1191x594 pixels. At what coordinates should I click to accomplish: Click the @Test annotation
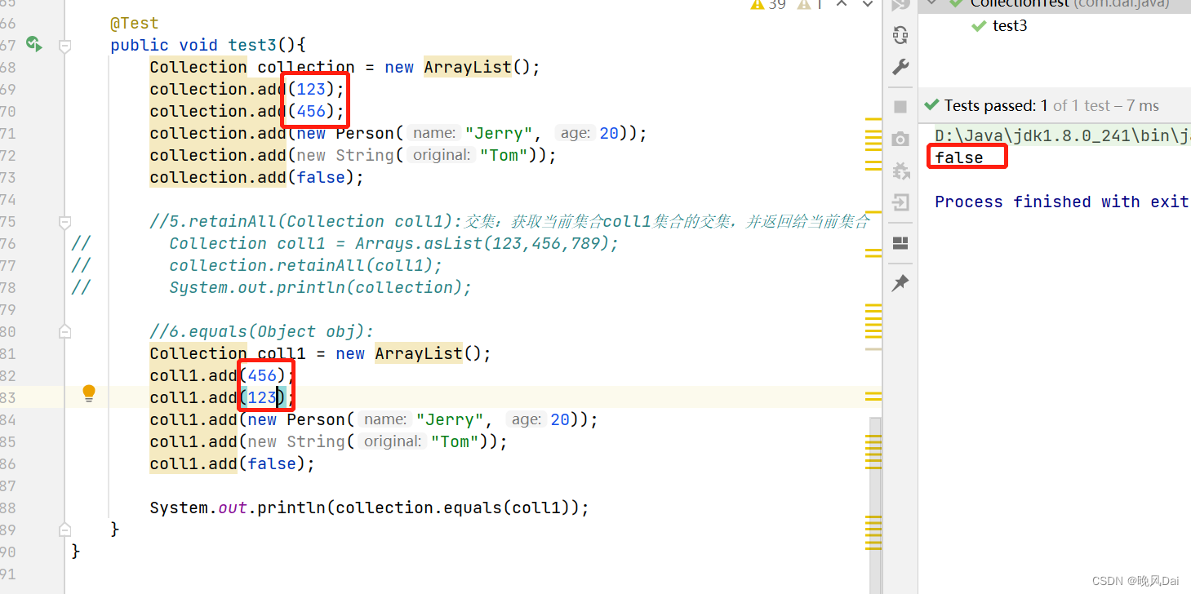point(135,23)
